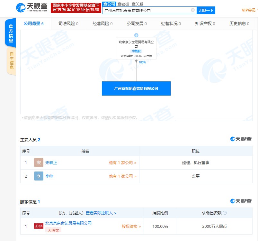Expand the plus node above shareholder

pyautogui.click(x=136, y=35)
